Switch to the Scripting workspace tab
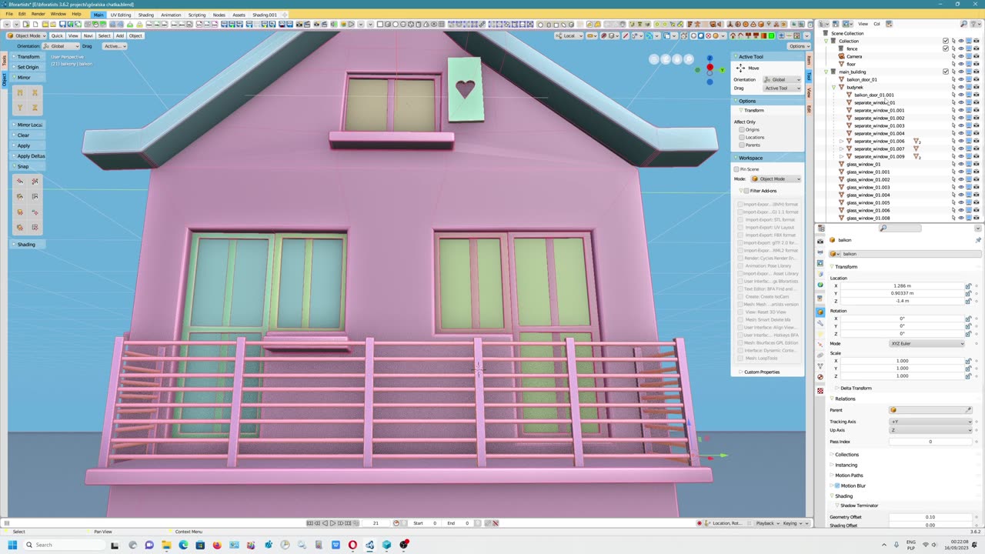985x554 pixels. [x=197, y=15]
